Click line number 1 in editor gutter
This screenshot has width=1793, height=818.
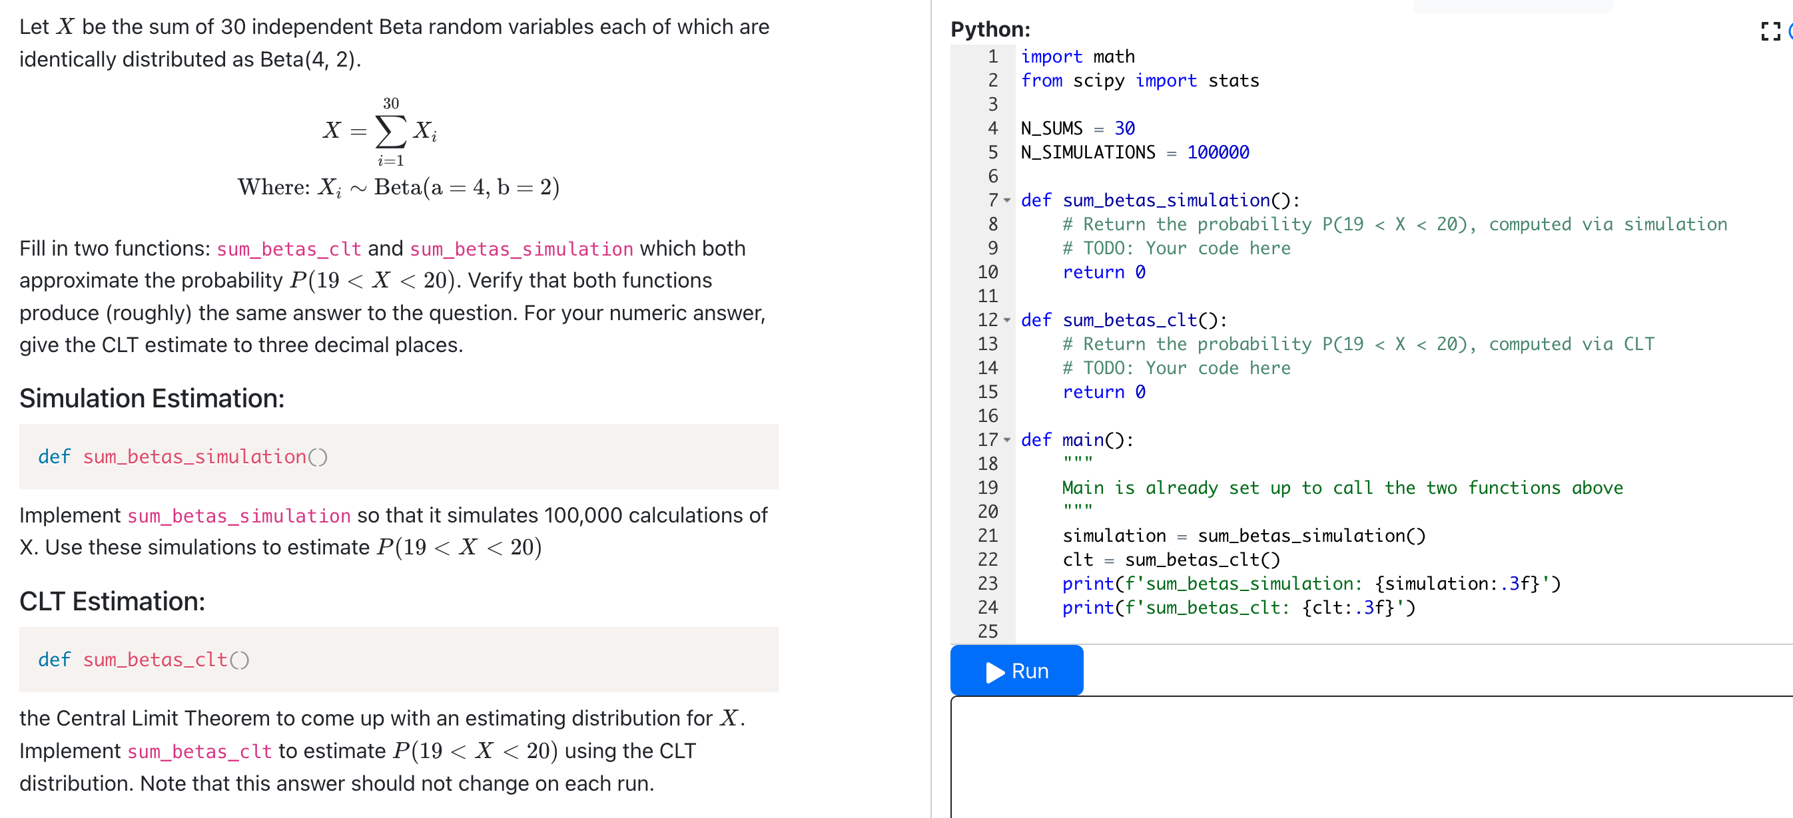pyautogui.click(x=992, y=57)
